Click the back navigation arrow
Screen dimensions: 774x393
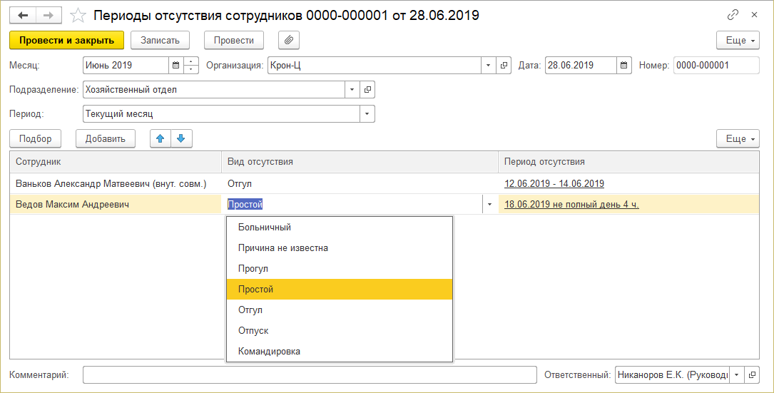[x=24, y=15]
